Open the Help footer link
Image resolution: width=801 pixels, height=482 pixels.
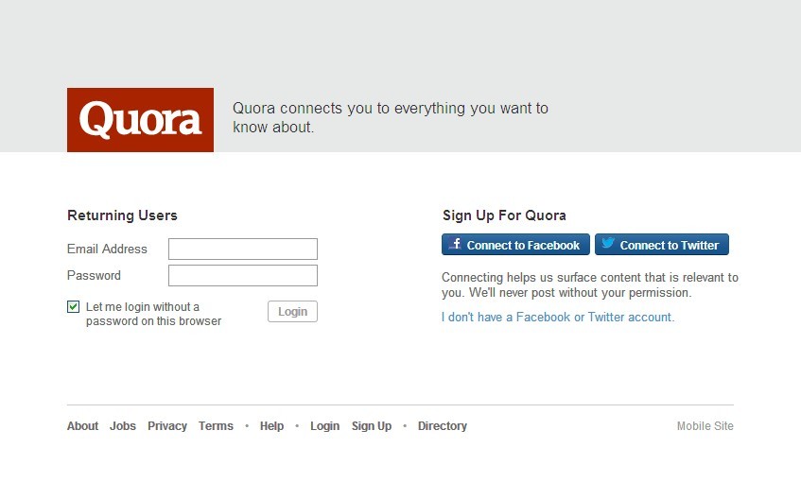tap(271, 426)
